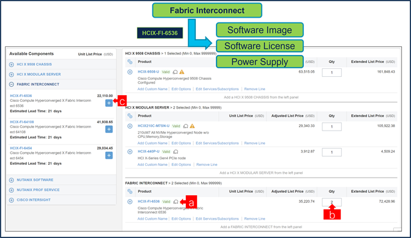The width and height of the screenshot is (411, 238).
Task: Click the Qty field for HCIX-9508-U
Action: (x=331, y=73)
